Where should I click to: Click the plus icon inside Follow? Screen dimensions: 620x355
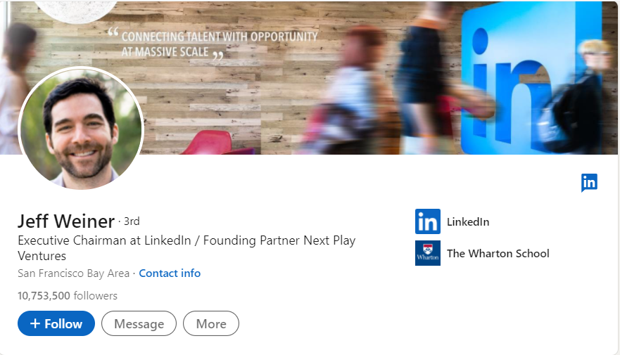tap(34, 323)
